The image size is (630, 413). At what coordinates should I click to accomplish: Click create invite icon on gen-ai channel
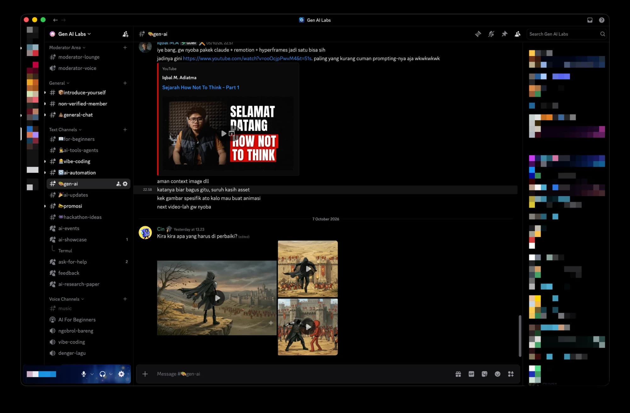click(x=118, y=184)
